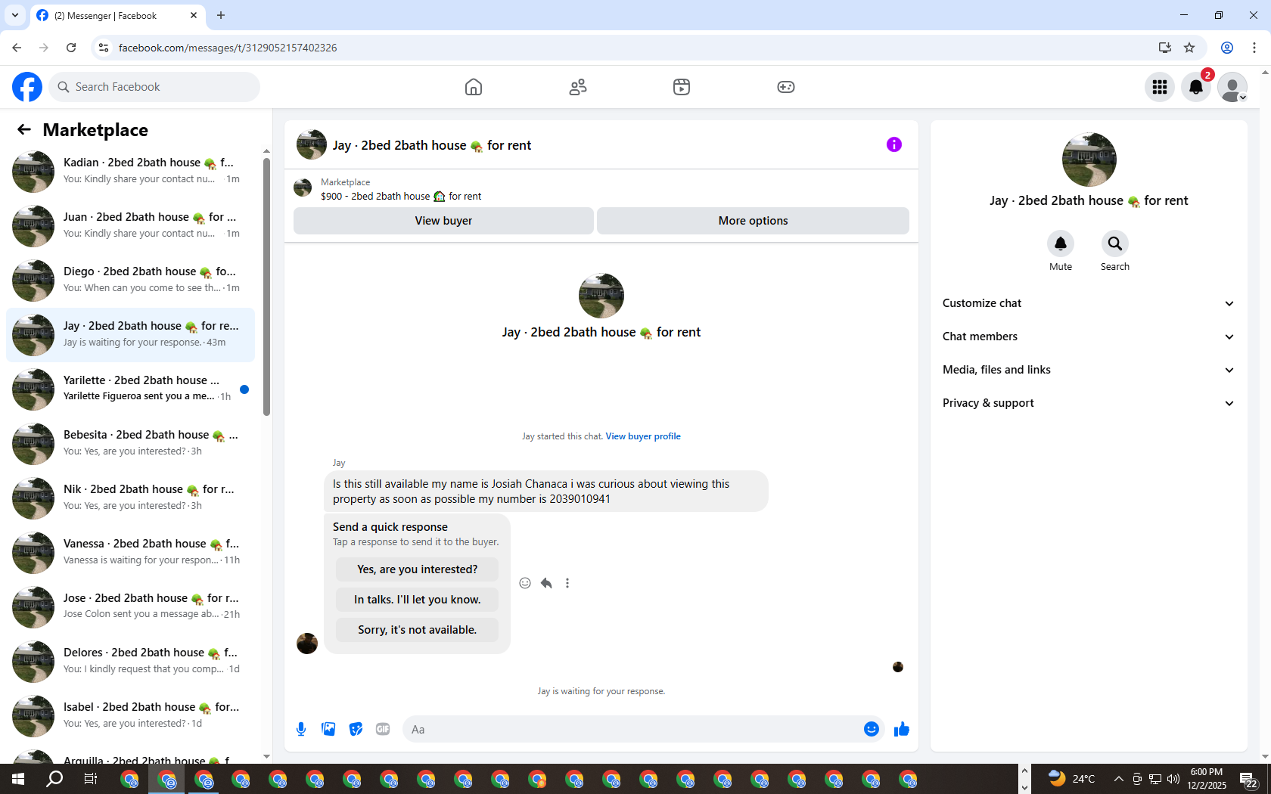The height and width of the screenshot is (794, 1271).
Task: Open Reels video icon in top navigation
Action: (682, 87)
